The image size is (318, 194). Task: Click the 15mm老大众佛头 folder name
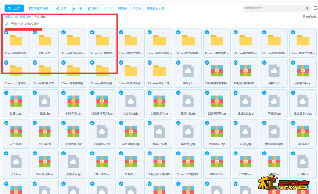tap(73, 53)
